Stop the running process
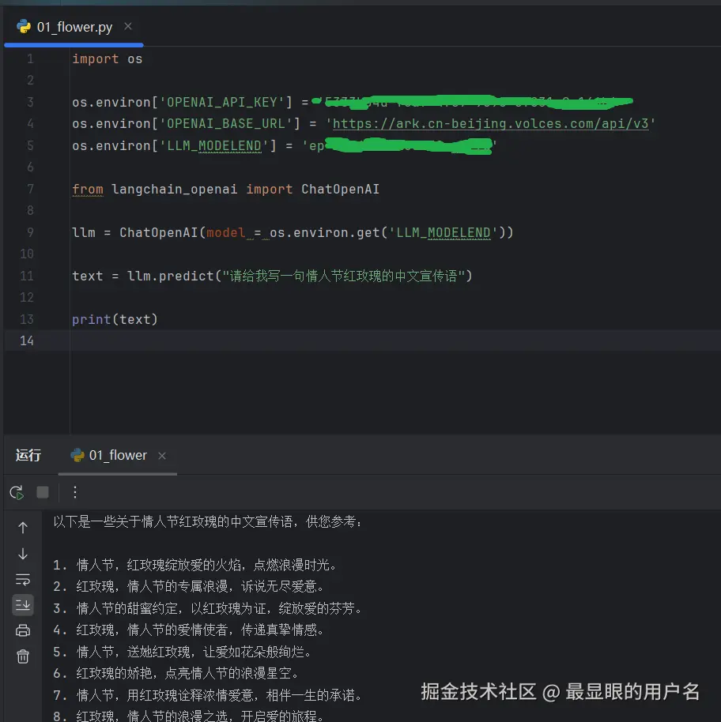The image size is (721, 722). point(43,492)
